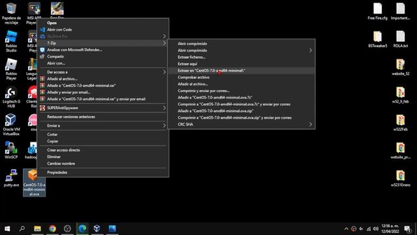
Task: Choose Crear acceso directo
Action: pyautogui.click(x=103, y=150)
